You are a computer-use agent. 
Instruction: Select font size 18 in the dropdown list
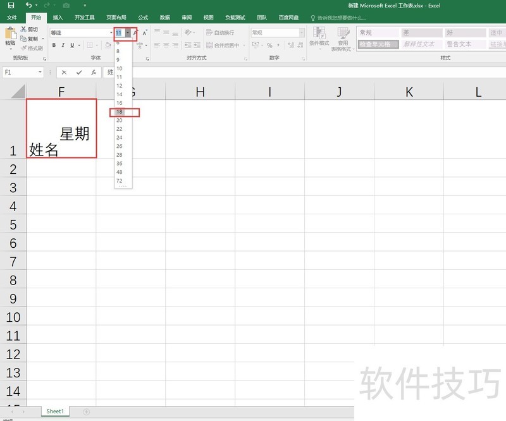pos(120,111)
